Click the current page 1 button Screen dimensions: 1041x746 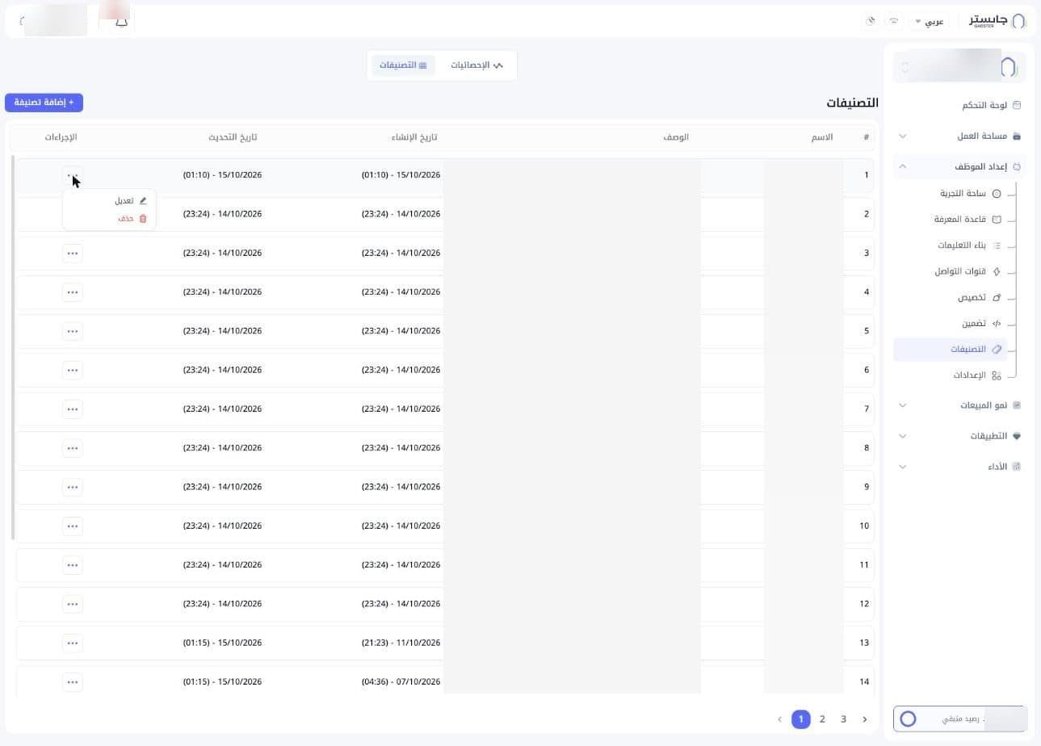[x=801, y=719]
